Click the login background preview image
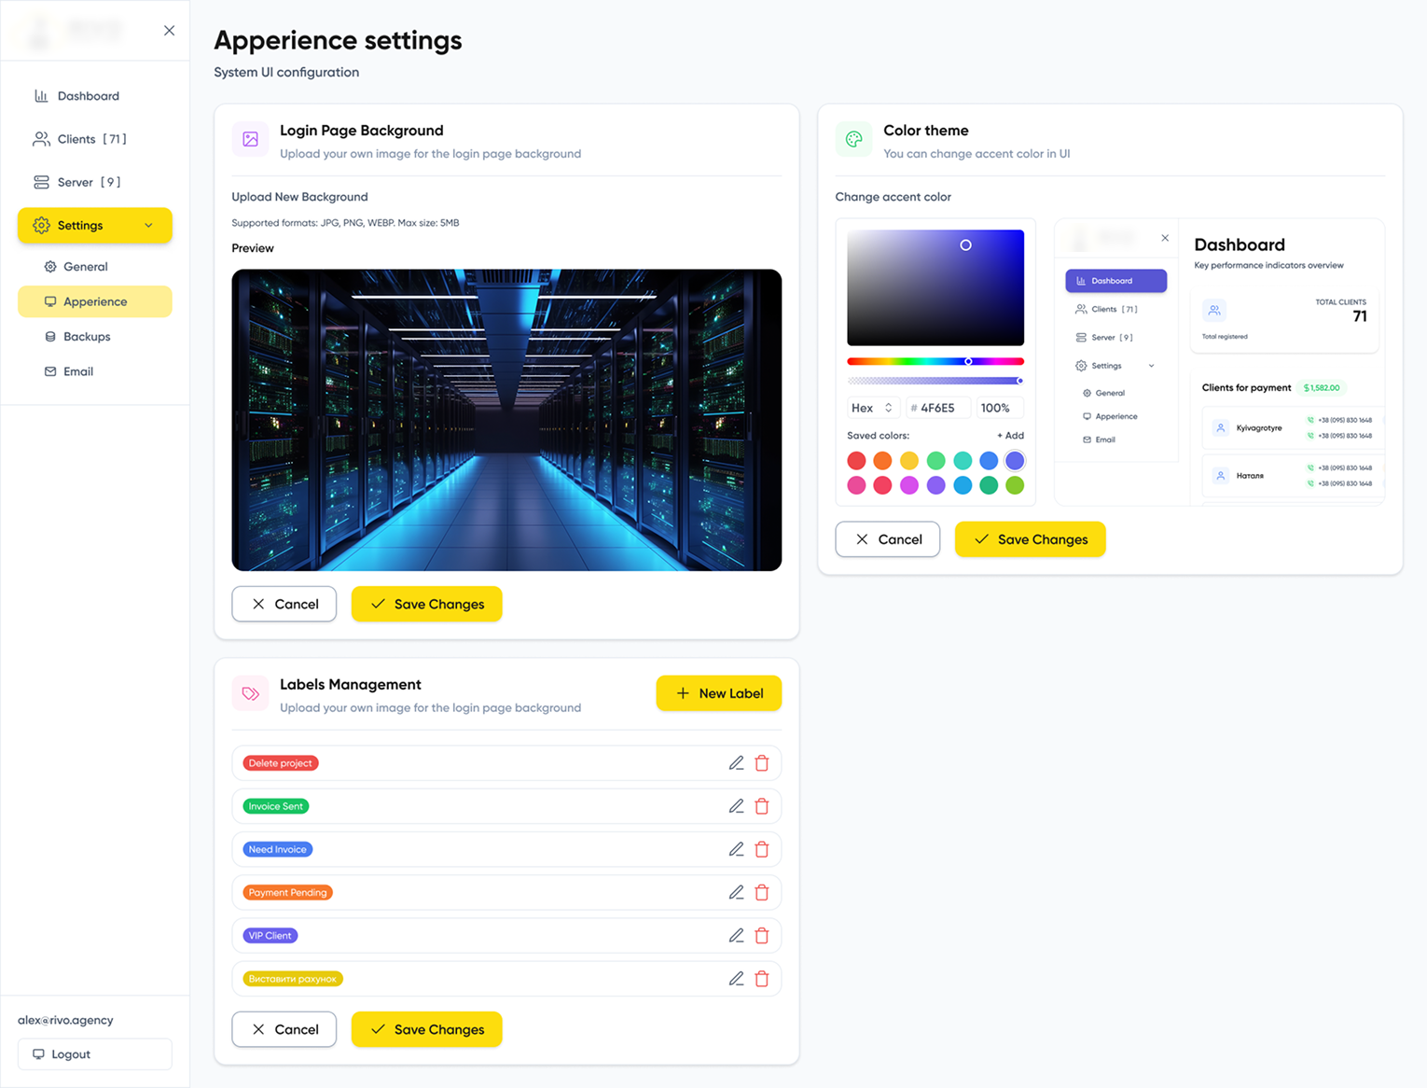1427x1088 pixels. [506, 420]
